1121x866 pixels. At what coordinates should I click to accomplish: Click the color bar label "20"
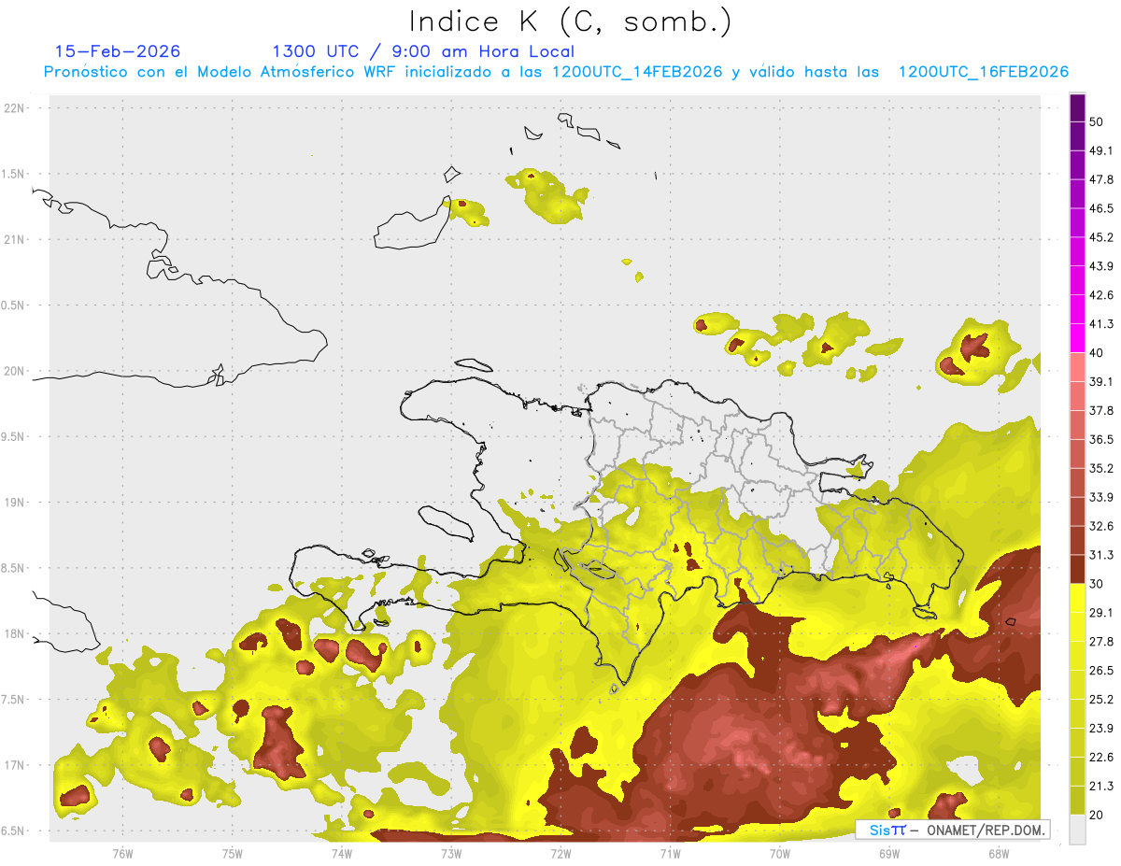point(1097,816)
